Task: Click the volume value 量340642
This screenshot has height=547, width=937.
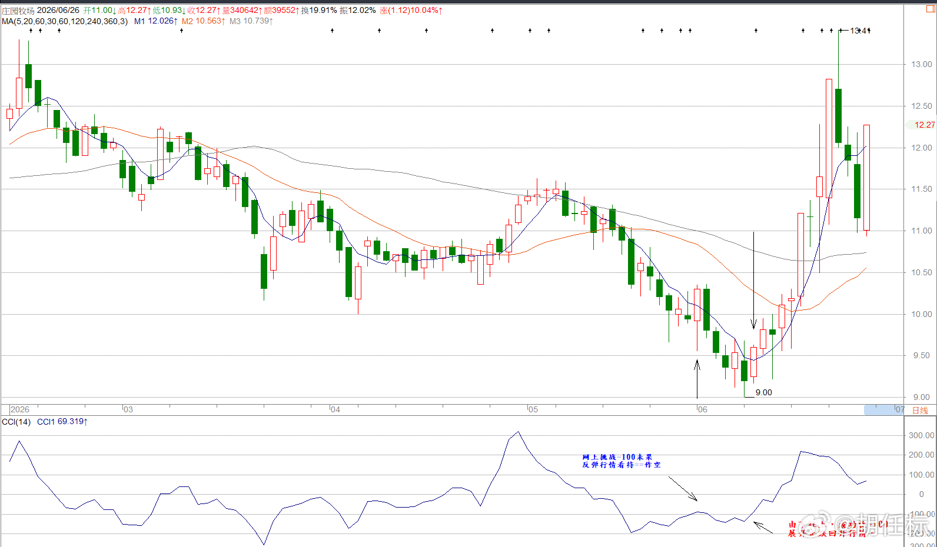Action: coord(242,11)
